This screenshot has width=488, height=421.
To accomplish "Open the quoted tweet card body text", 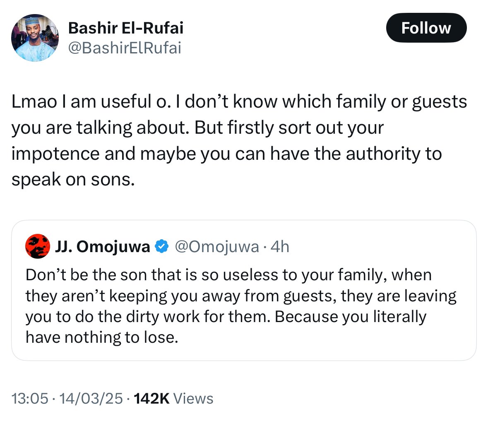I will (x=241, y=306).
